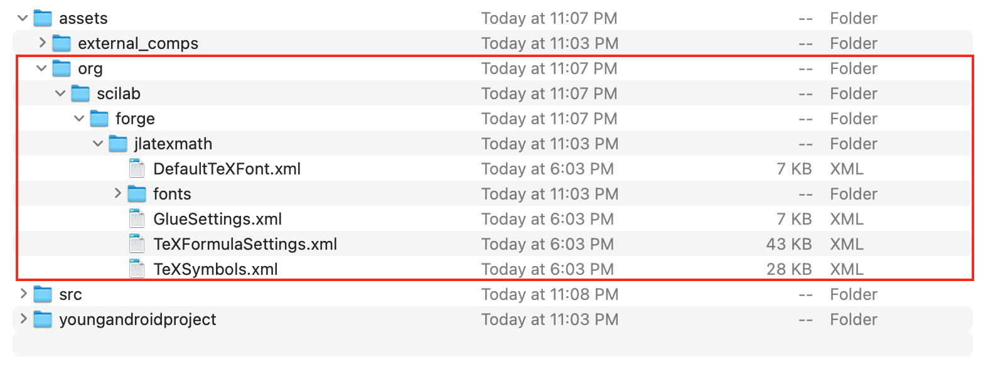Click the fonts folder icon
The width and height of the screenshot is (983, 379).
click(137, 194)
